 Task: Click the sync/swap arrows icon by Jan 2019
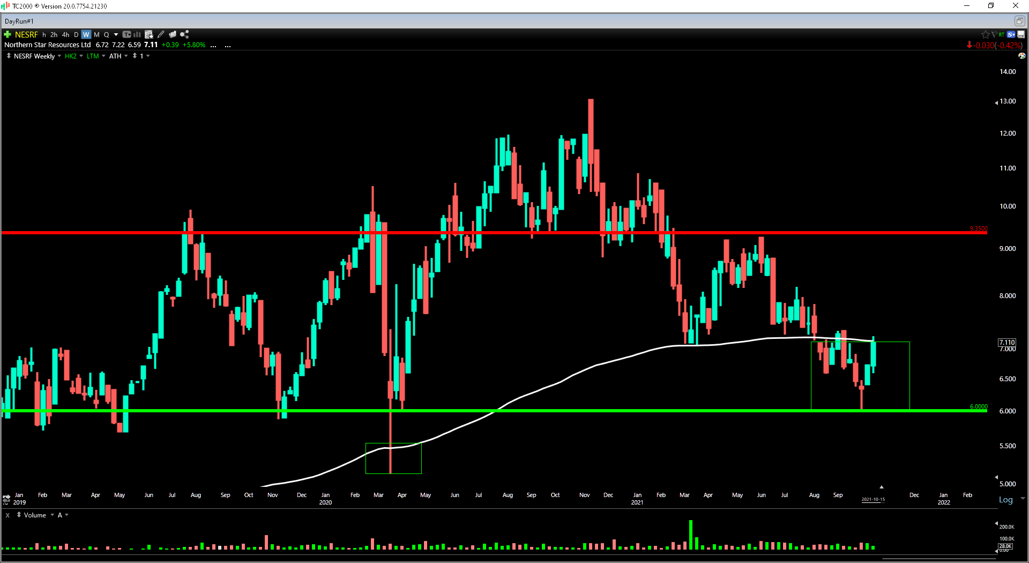pyautogui.click(x=6, y=499)
